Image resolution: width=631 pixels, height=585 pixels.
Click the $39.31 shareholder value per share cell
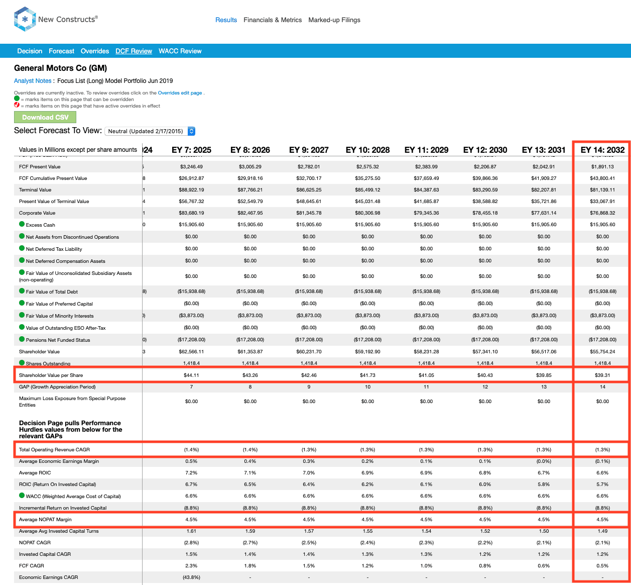coord(602,375)
